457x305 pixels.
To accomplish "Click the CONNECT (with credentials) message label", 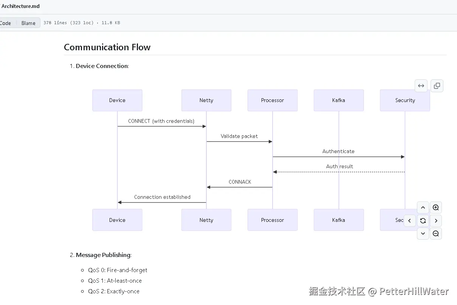I will 161,121.
